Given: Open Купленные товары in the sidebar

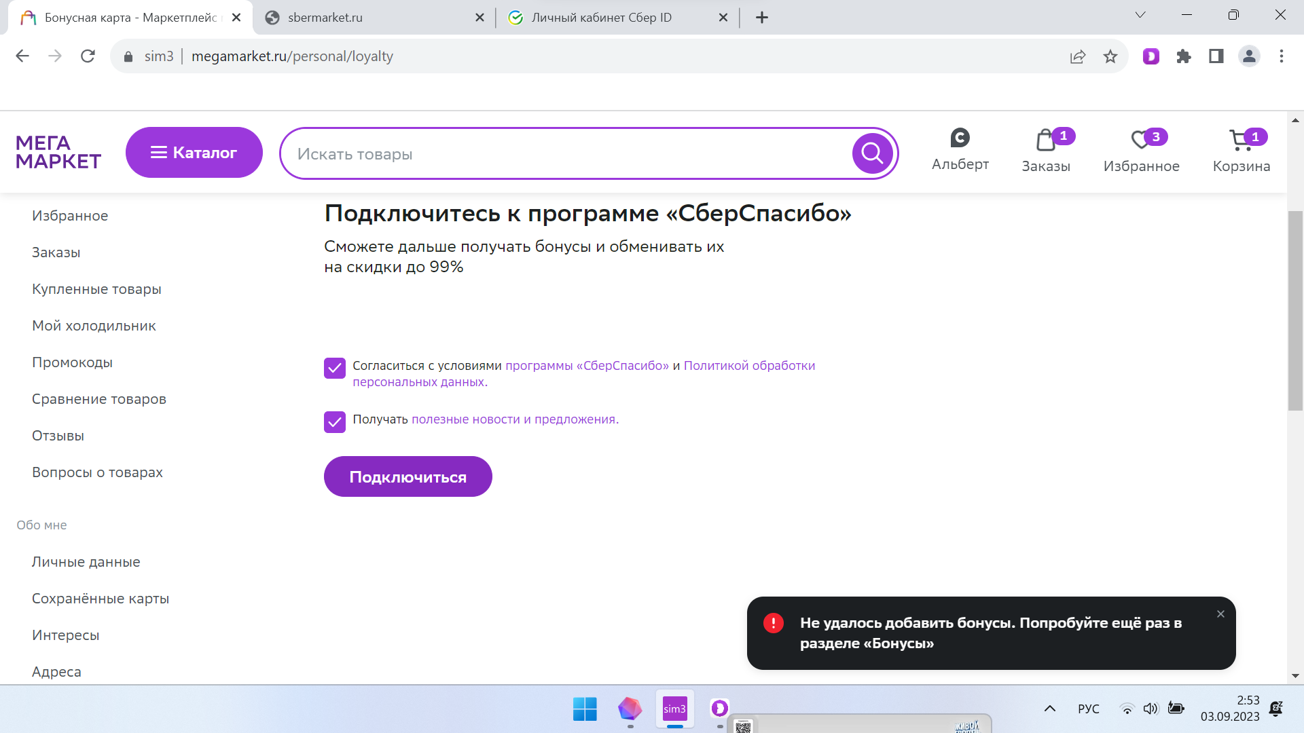Looking at the screenshot, I should 96,289.
